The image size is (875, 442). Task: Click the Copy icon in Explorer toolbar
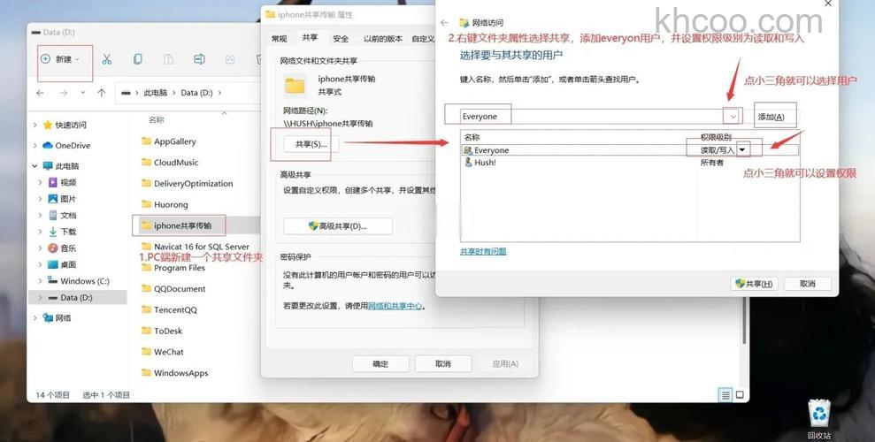pyautogui.click(x=137, y=59)
